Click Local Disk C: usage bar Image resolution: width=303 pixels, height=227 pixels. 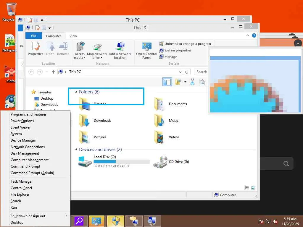[121, 162]
